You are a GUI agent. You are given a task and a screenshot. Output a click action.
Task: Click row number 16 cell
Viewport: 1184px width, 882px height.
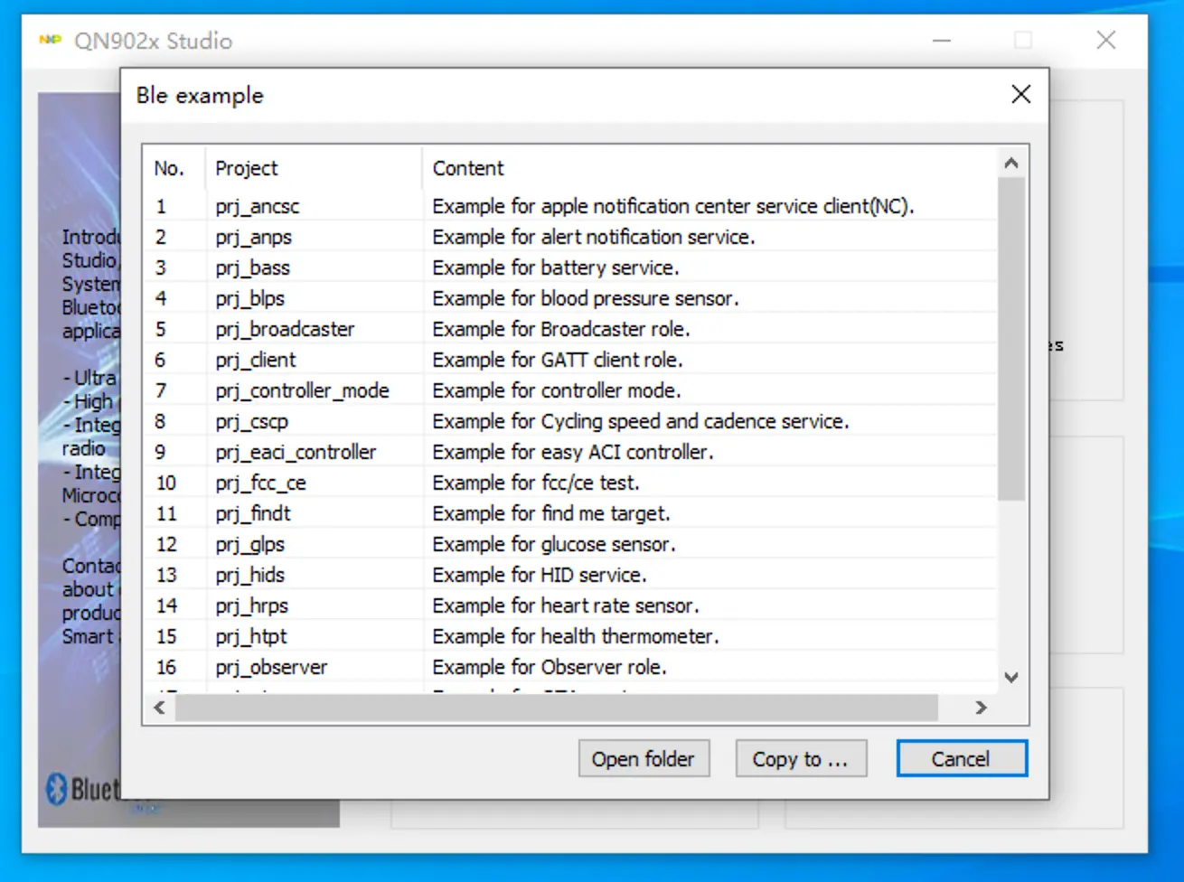click(x=166, y=667)
